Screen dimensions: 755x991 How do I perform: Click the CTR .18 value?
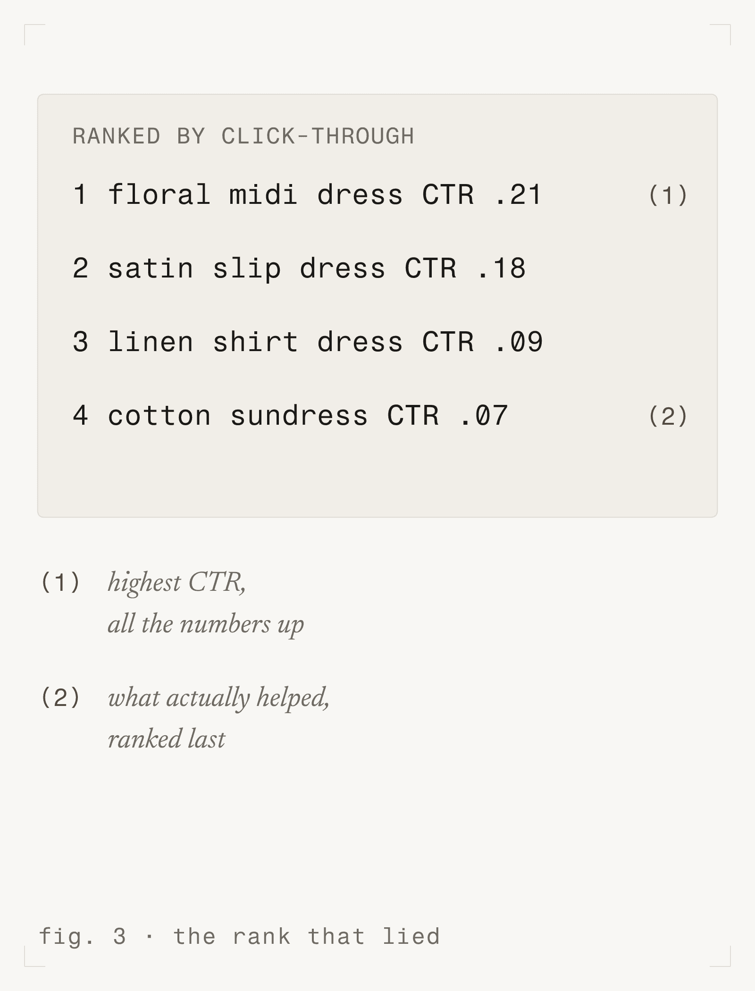coord(465,269)
